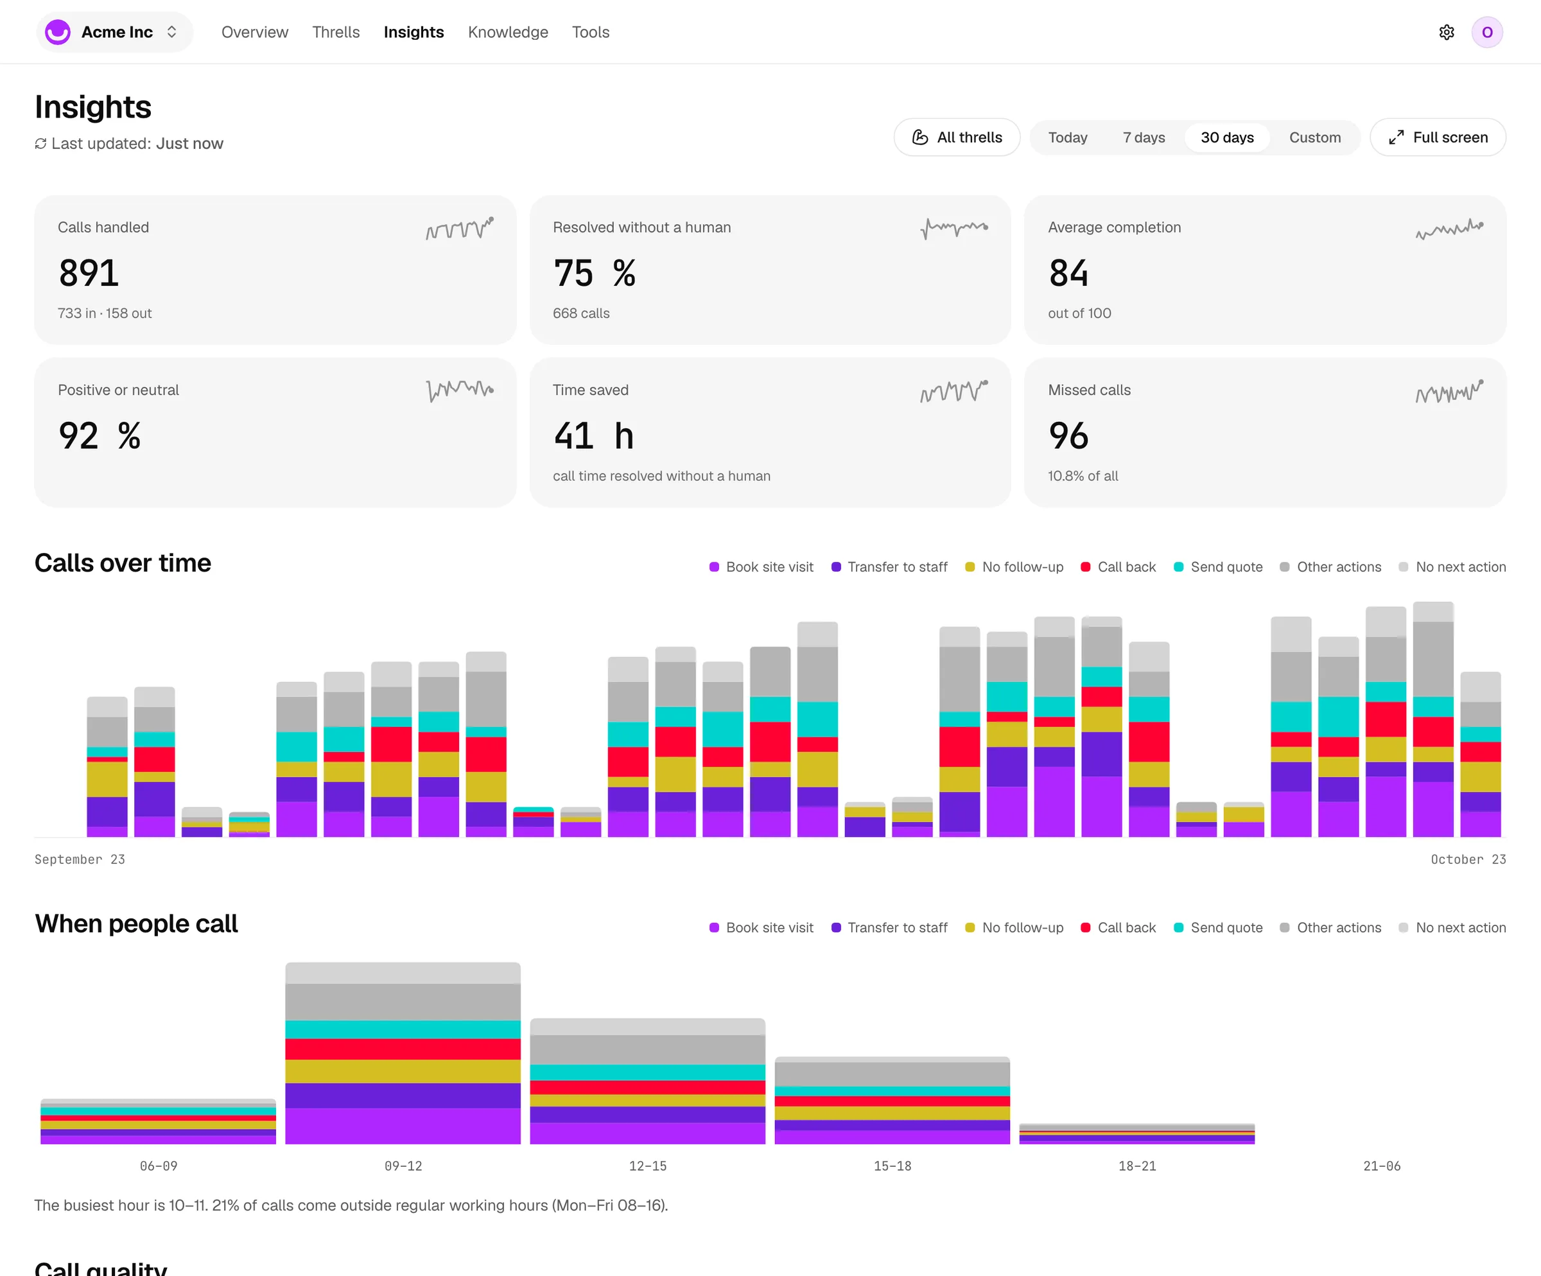Toggle No next action in Calls over time legend
The width and height of the screenshot is (1541, 1276).
[1452, 567]
